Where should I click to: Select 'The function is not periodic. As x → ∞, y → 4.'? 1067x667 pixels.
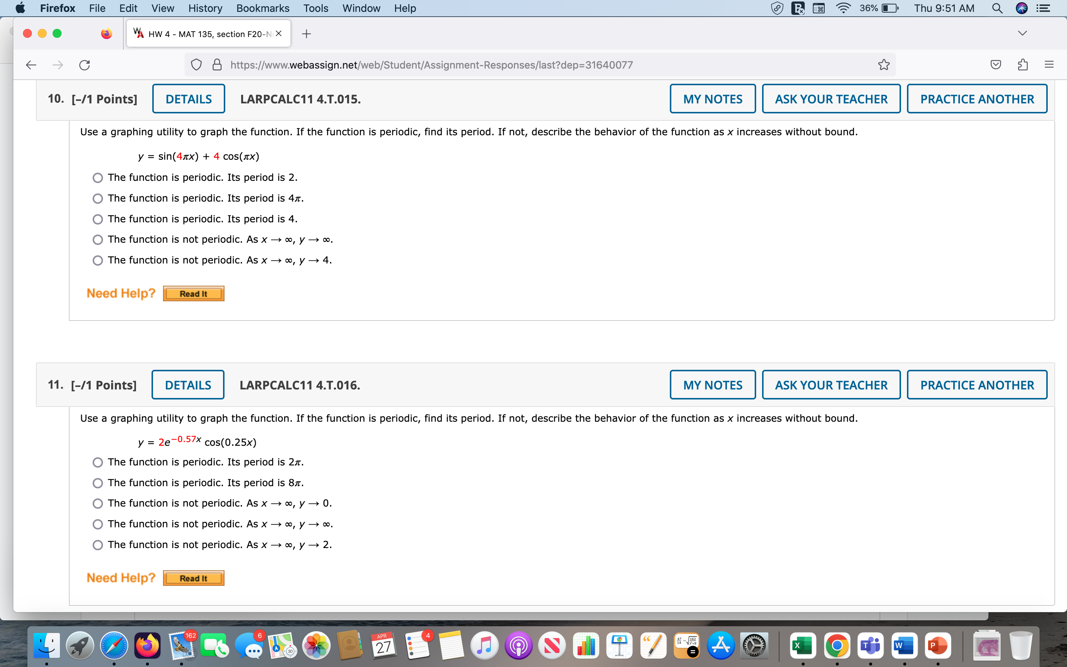[x=98, y=260]
